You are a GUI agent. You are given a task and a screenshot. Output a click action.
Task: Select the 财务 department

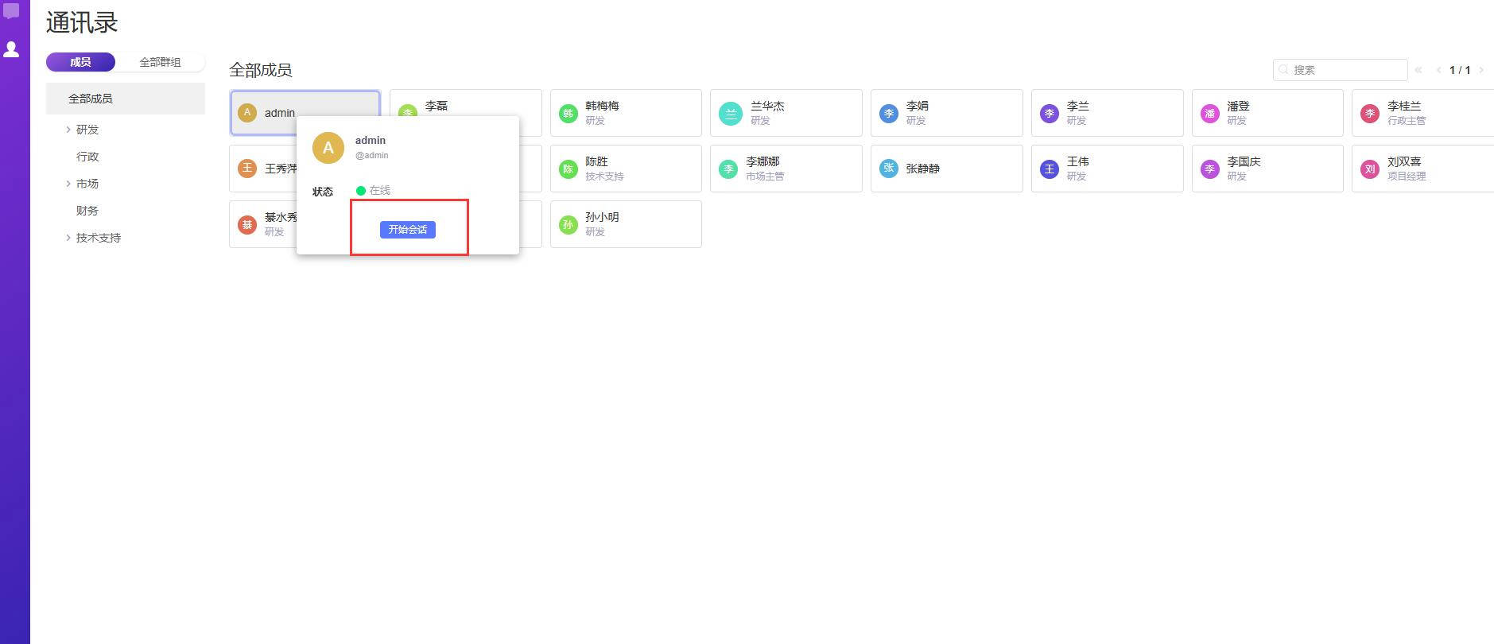[87, 211]
